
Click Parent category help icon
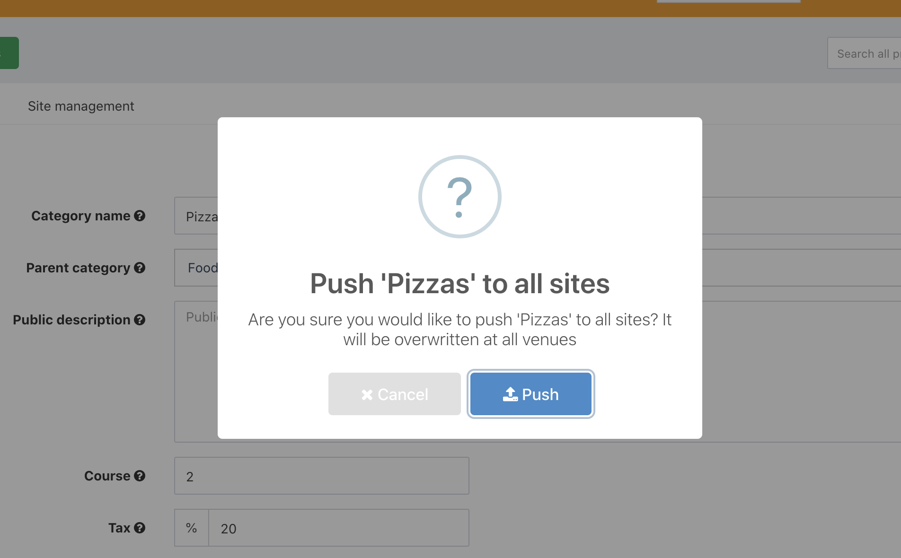pos(140,268)
